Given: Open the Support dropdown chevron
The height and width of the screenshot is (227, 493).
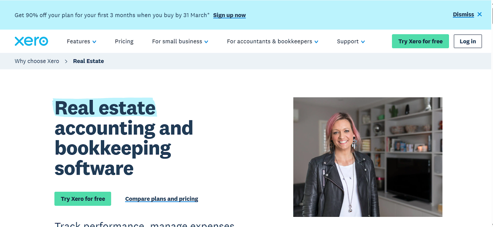Looking at the screenshot, I should click(x=363, y=42).
